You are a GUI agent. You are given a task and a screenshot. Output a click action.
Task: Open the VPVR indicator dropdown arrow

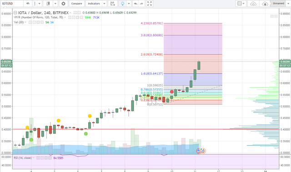[65, 17]
